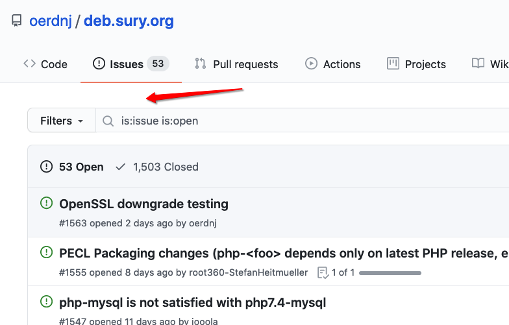Click the task progress bar for issue #1555
Screen dimensions: 509x325
point(390,272)
